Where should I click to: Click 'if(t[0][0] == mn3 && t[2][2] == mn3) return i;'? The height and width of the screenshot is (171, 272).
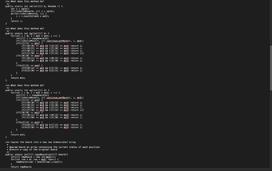point(52,103)
